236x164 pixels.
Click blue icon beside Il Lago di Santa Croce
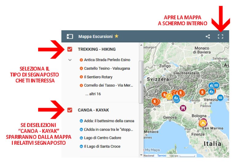81,146
